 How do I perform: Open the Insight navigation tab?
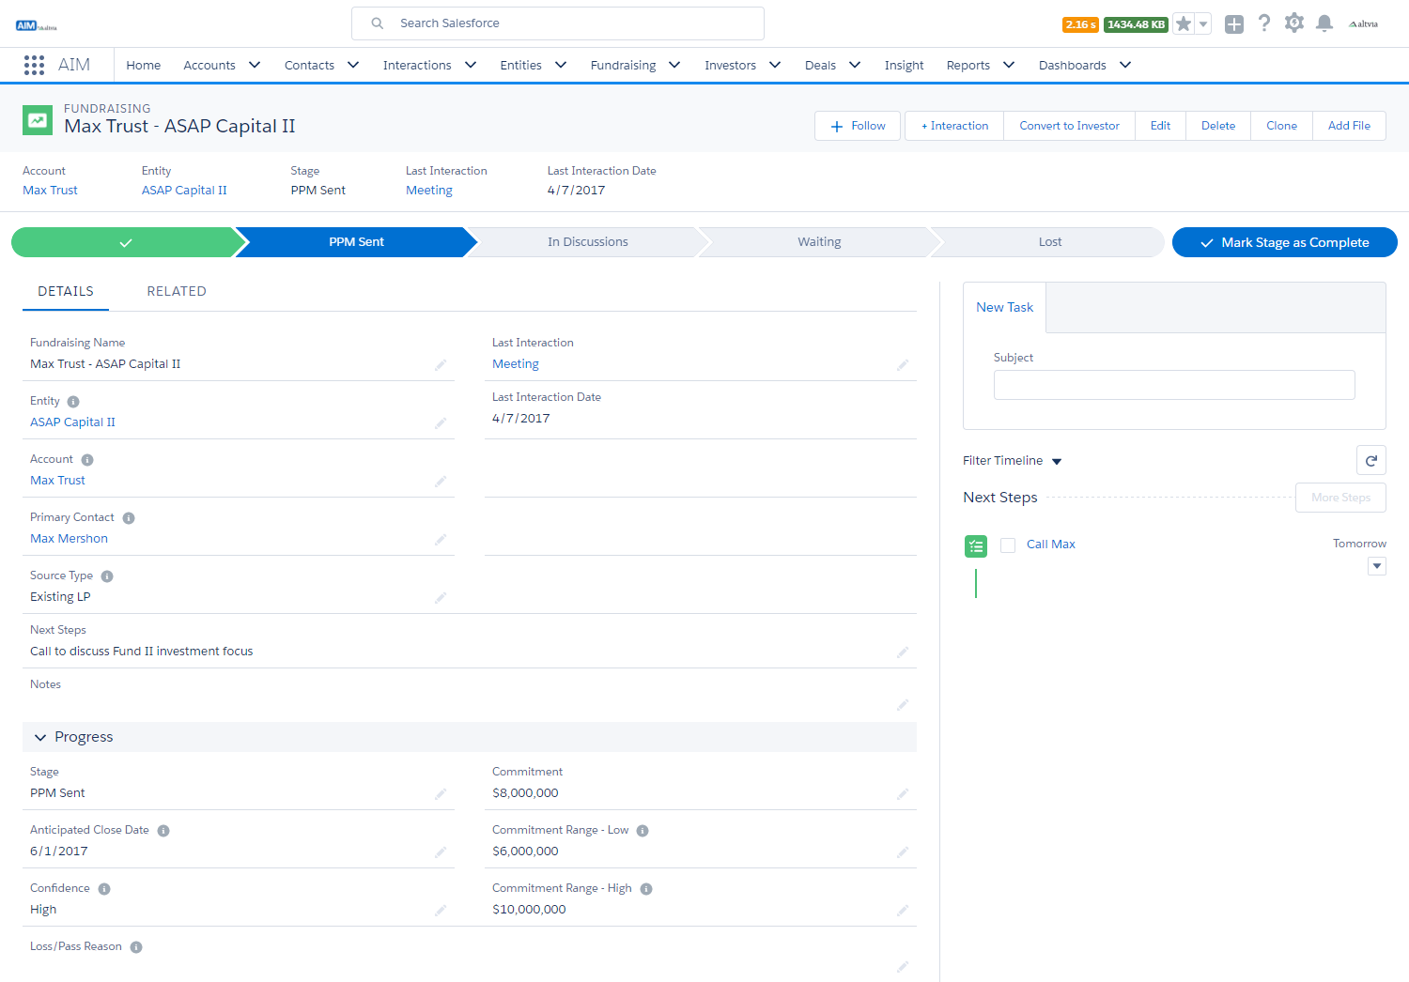point(904,65)
